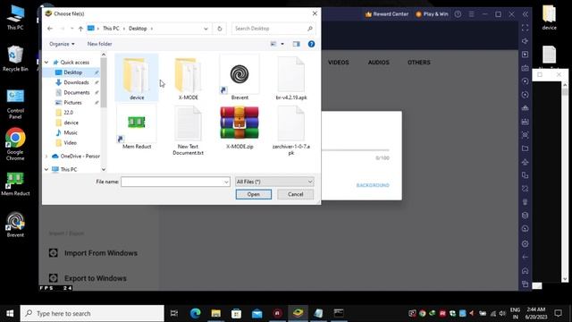Create a New folder
Image resolution: width=572 pixels, height=322 pixels.
99,44
